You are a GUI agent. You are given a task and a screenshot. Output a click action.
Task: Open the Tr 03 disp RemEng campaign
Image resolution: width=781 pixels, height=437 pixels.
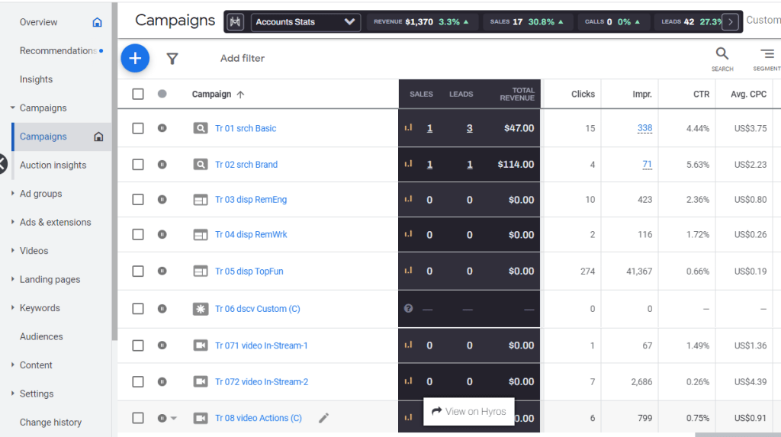pyautogui.click(x=250, y=200)
